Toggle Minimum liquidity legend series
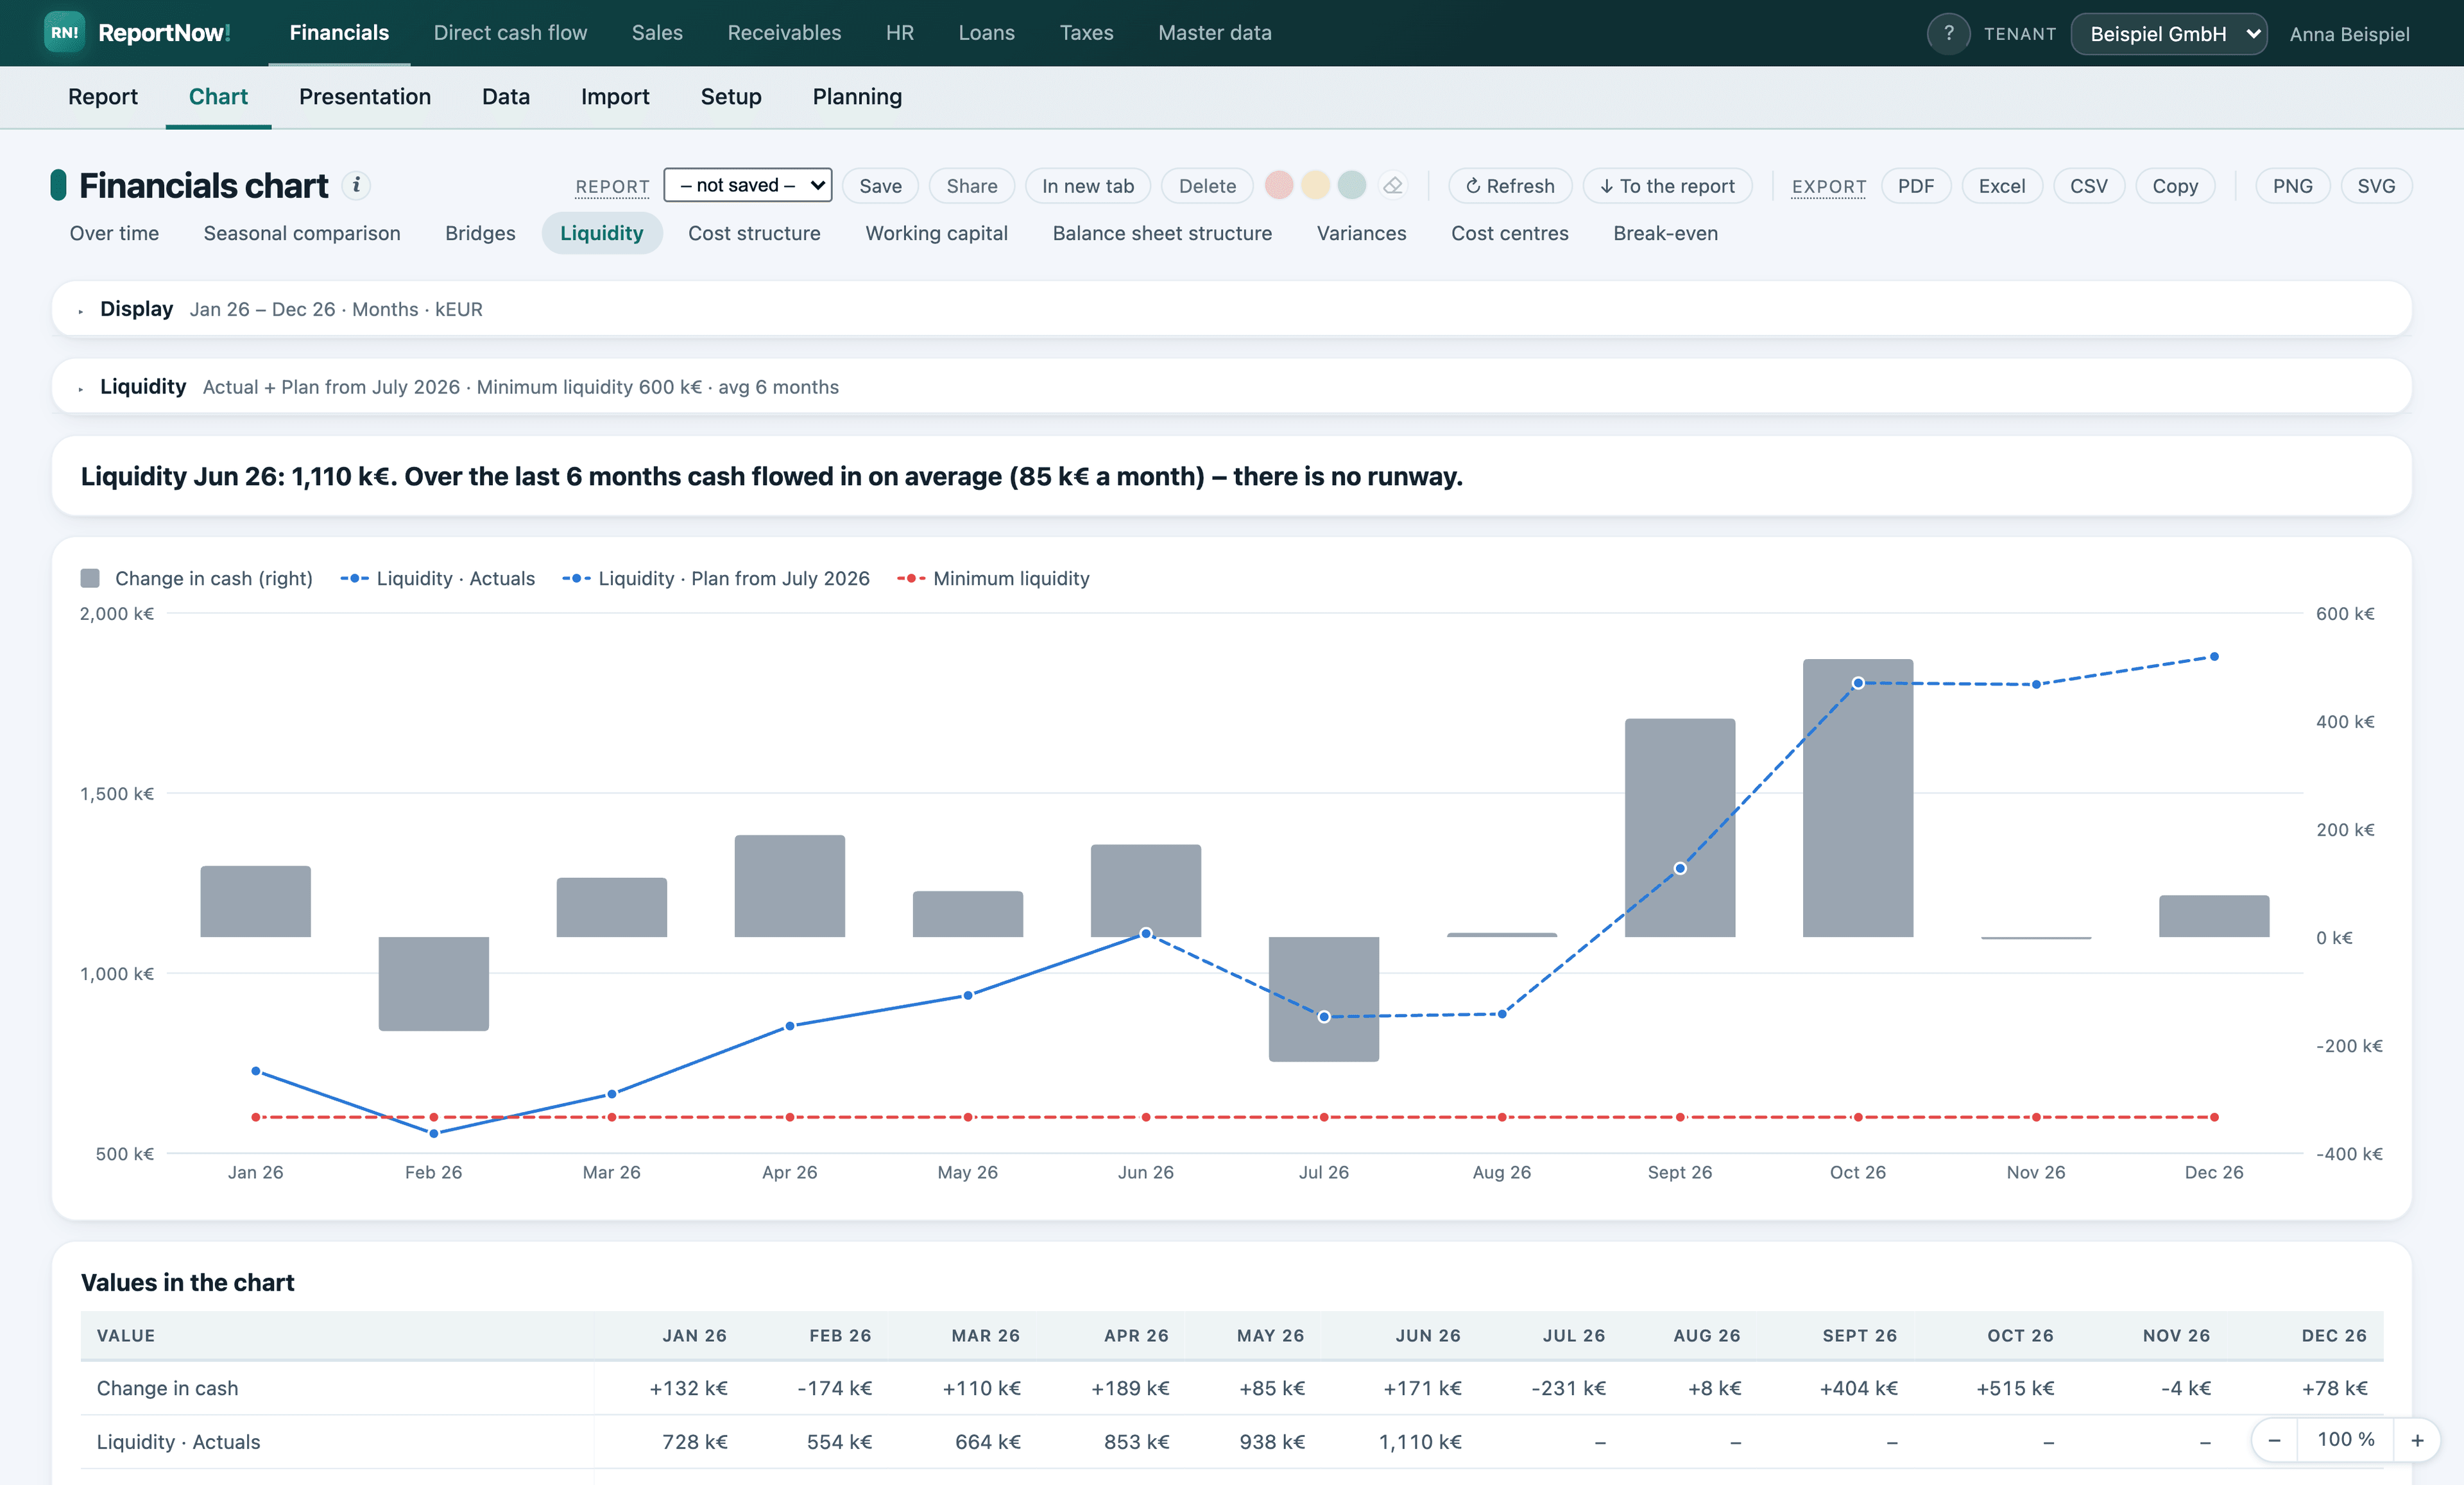 (x=993, y=579)
